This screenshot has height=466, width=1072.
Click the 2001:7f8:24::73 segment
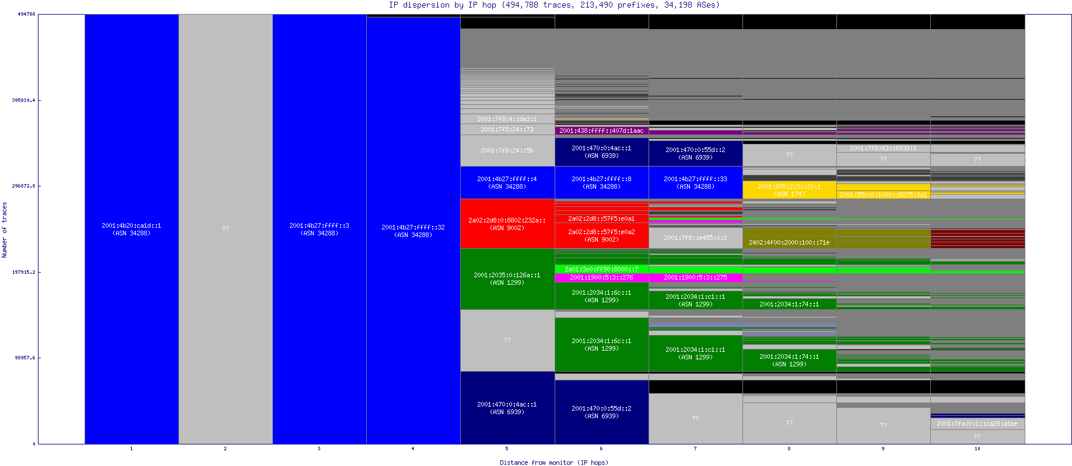[507, 129]
